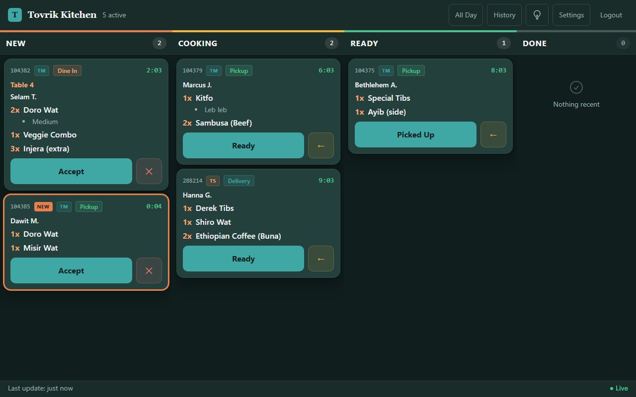This screenshot has width=636, height=397.
Task: Click the Derek Tibs item
Action: click(215, 208)
